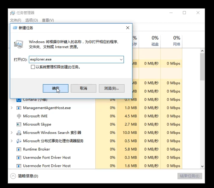This screenshot has height=188, width=214.
Task: Click the 结束任务(E) button
Action: 190,176
